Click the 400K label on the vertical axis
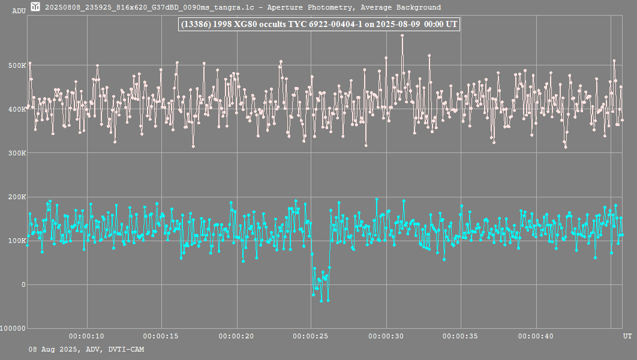 17,109
